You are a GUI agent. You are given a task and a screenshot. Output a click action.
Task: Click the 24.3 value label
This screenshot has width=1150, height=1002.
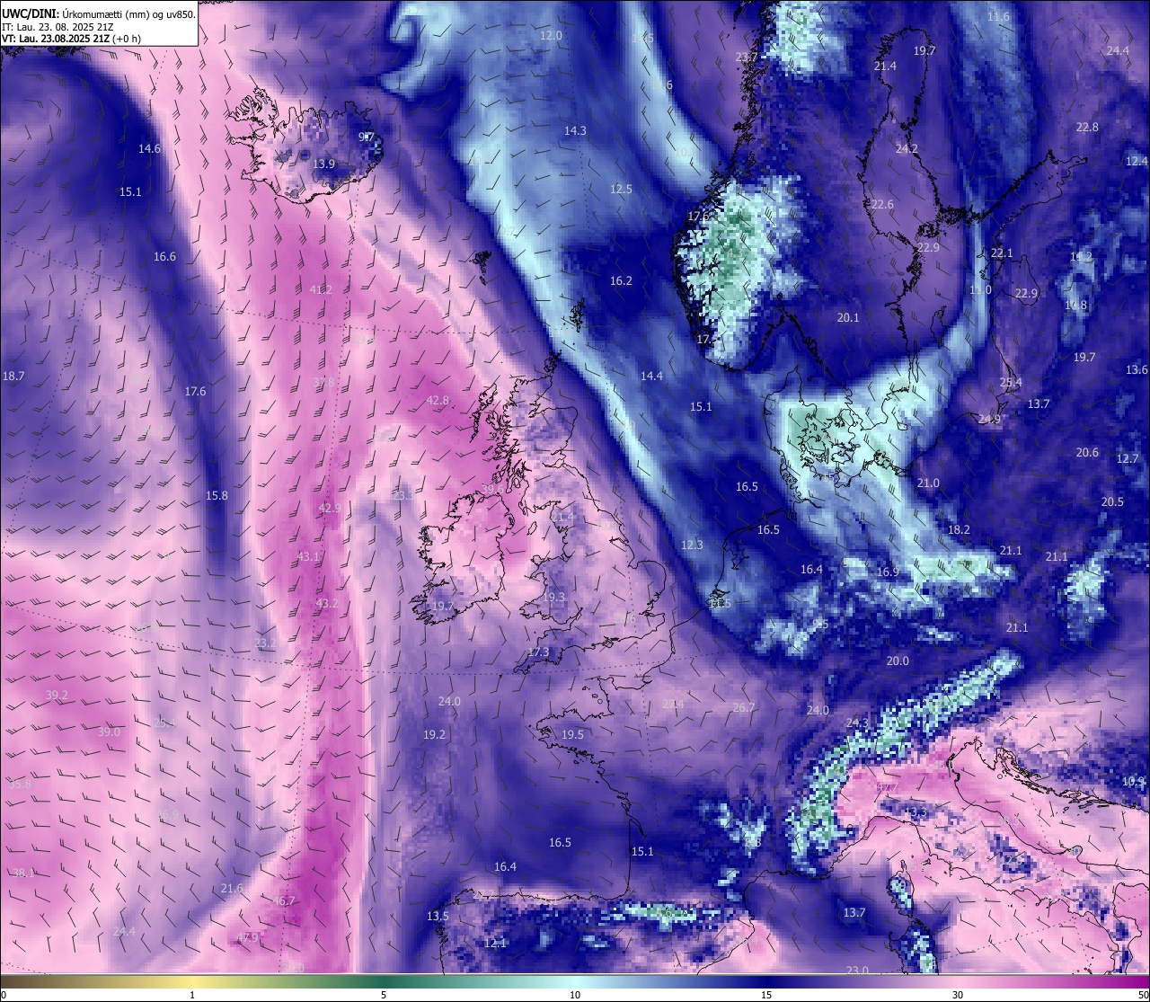(x=858, y=723)
